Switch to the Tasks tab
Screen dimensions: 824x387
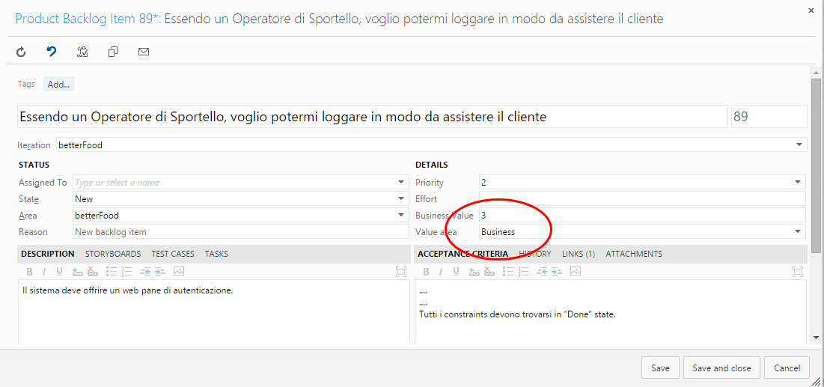(216, 254)
